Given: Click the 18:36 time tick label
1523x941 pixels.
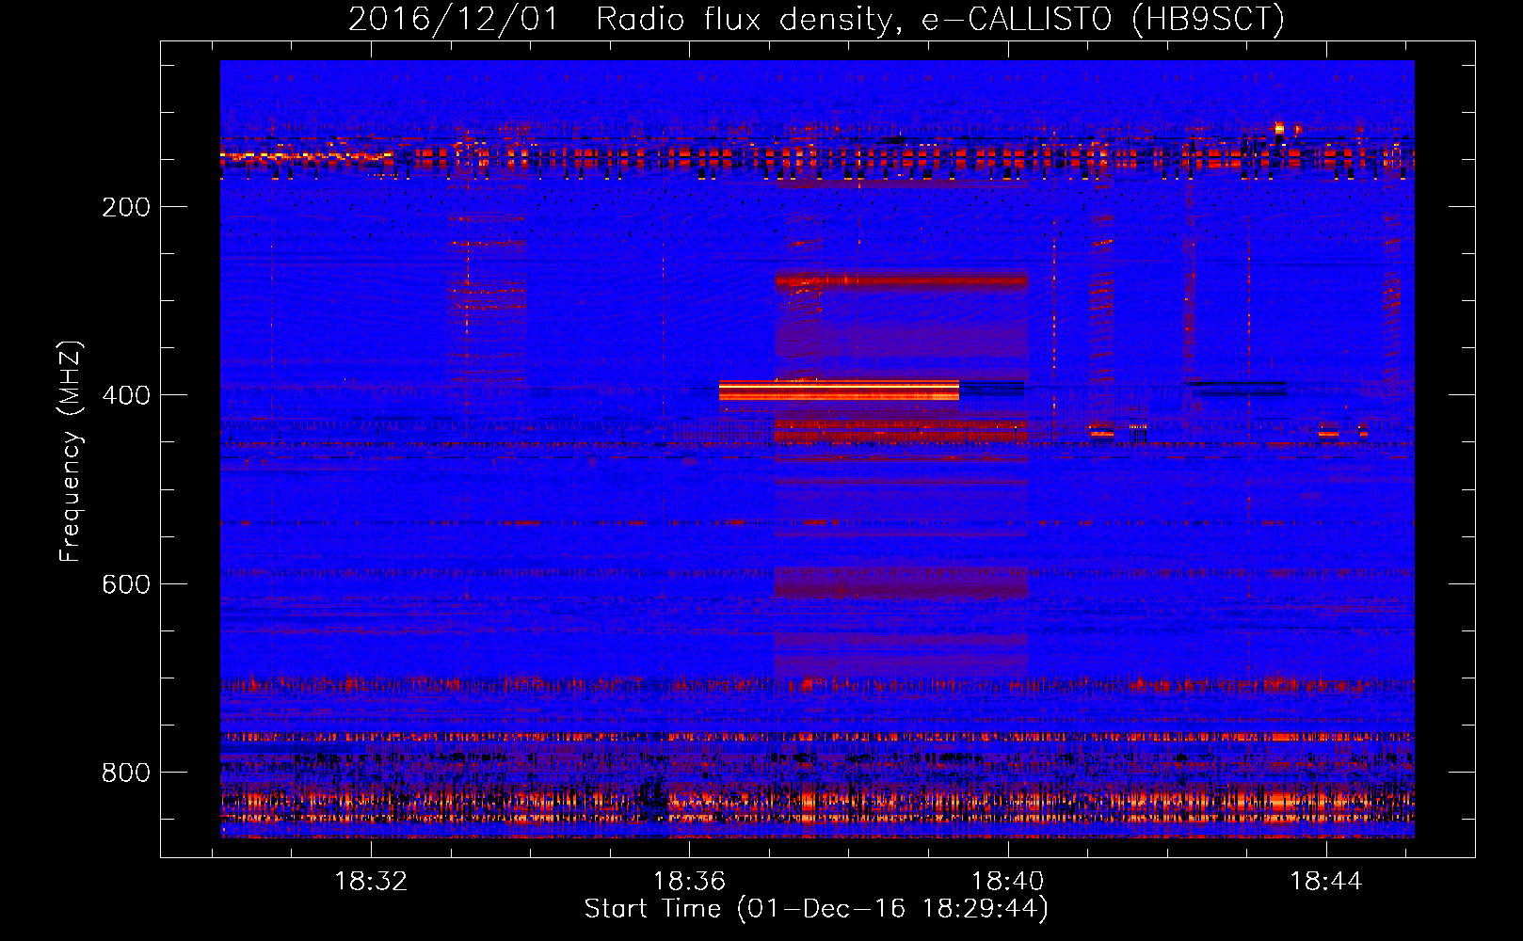Looking at the screenshot, I should point(689,882).
